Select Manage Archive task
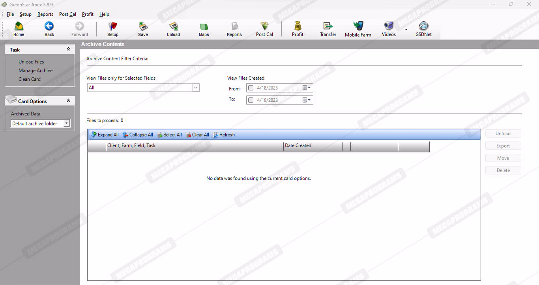 [36, 71]
